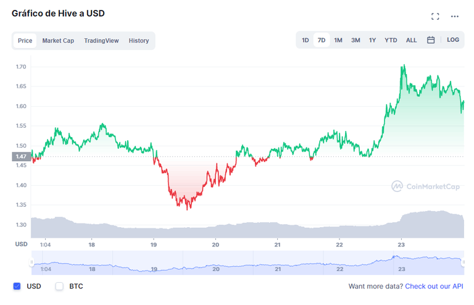Open the calendar date range picker
The image size is (474, 305).
pos(431,40)
